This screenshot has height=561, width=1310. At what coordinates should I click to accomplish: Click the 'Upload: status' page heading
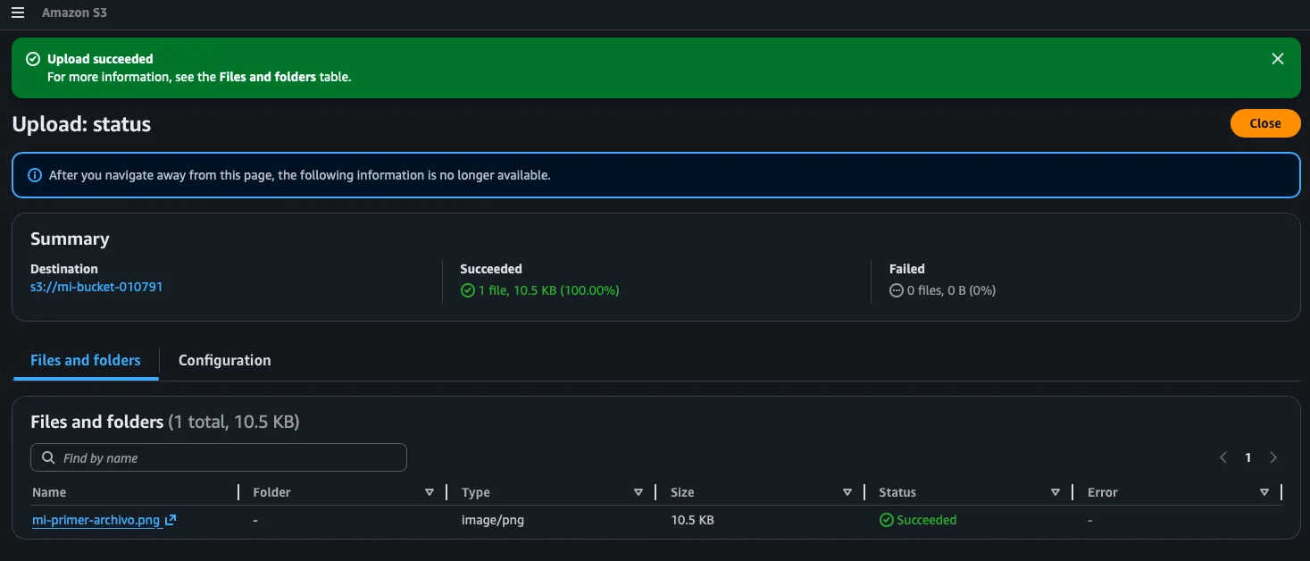81,124
